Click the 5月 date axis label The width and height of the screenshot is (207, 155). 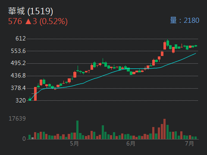coord(74,143)
